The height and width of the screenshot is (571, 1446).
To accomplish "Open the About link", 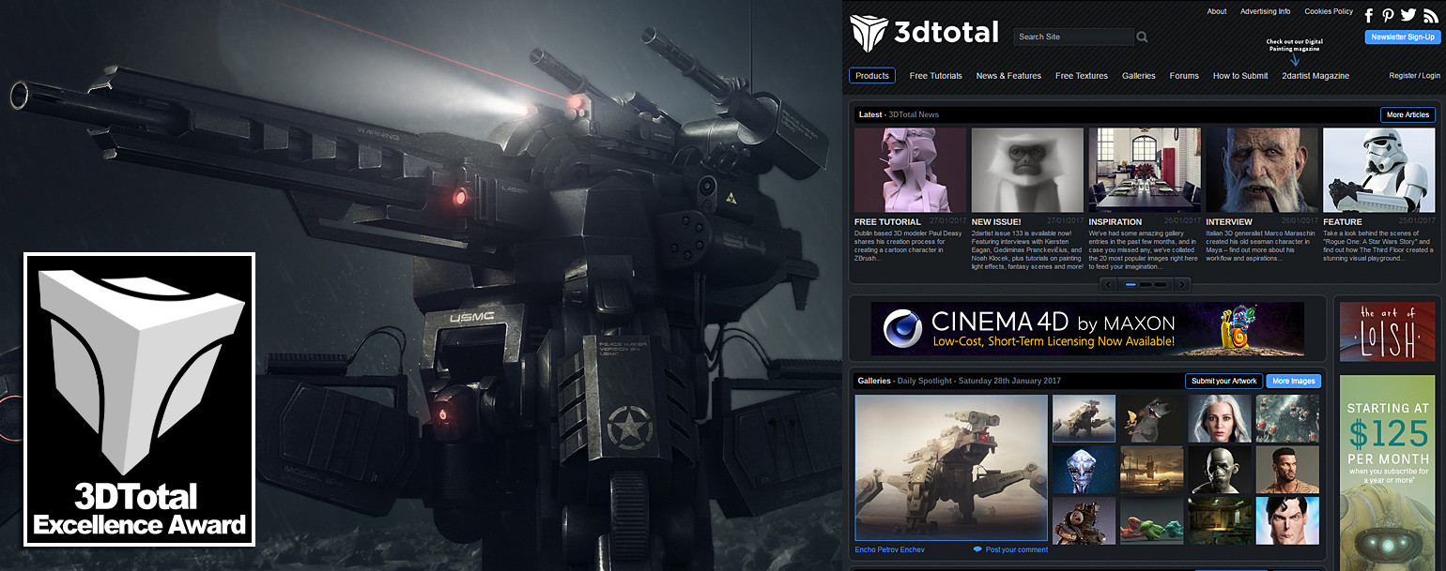I will (x=1217, y=11).
